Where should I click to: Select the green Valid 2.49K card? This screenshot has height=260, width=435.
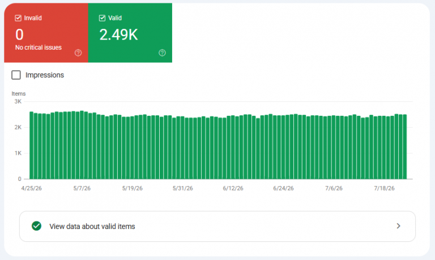(x=130, y=33)
